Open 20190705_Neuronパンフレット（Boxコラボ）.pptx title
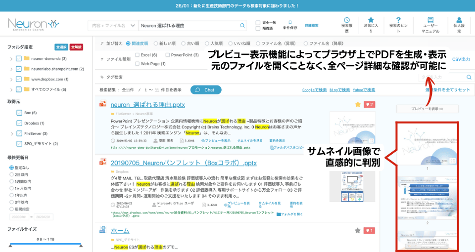Viewport: 475px width, 252px height. pyautogui.click(x=184, y=163)
